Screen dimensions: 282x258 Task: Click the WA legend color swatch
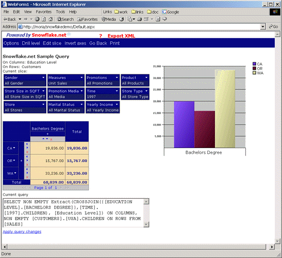[254, 73]
